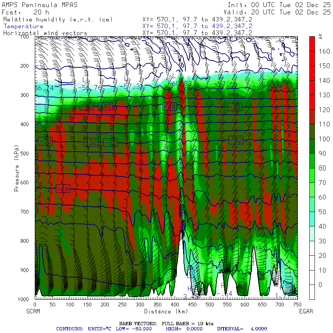Select the 900 tick on the pressure axis
This screenshot has height=333, width=333.
(x=24, y=270)
